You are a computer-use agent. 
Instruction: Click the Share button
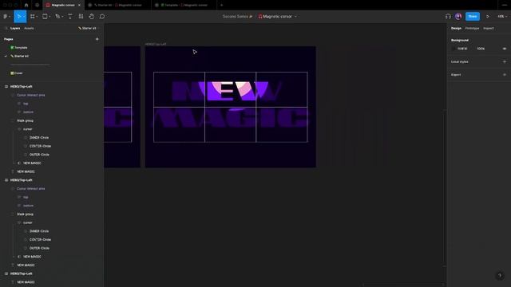click(473, 16)
